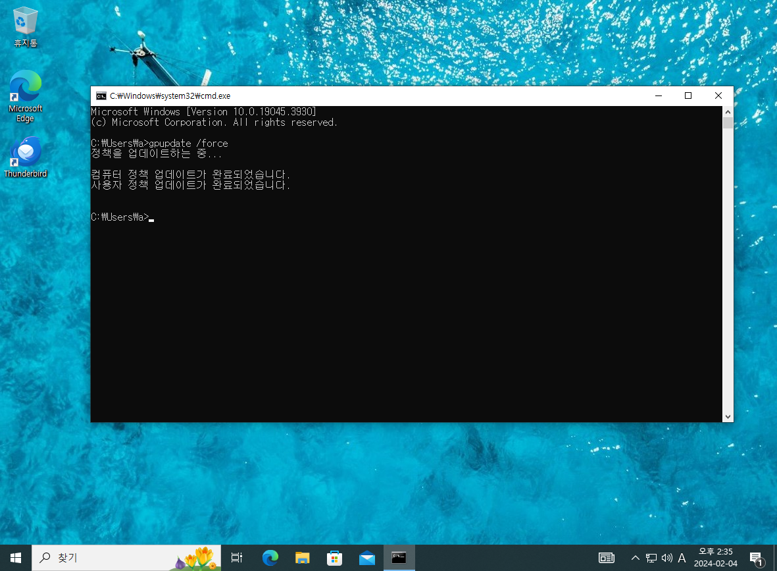Click the taskbar search box
Image resolution: width=777 pixels, height=571 pixels.
point(126,558)
